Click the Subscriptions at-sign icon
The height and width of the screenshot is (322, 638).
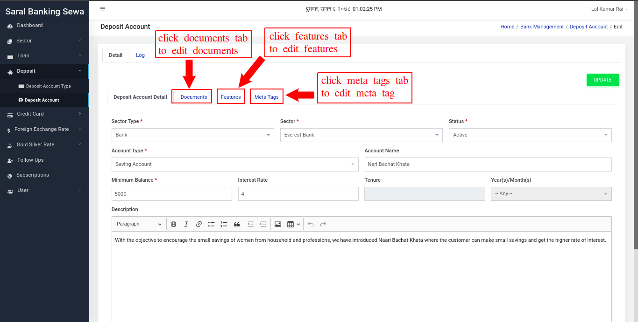tap(10, 176)
